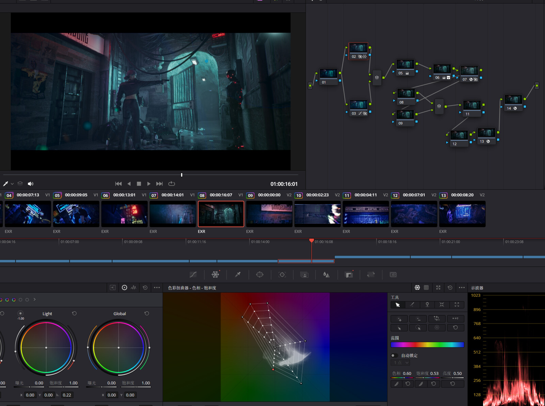545x406 pixels.
Task: Choose the push points outward tool
Action: click(457, 305)
